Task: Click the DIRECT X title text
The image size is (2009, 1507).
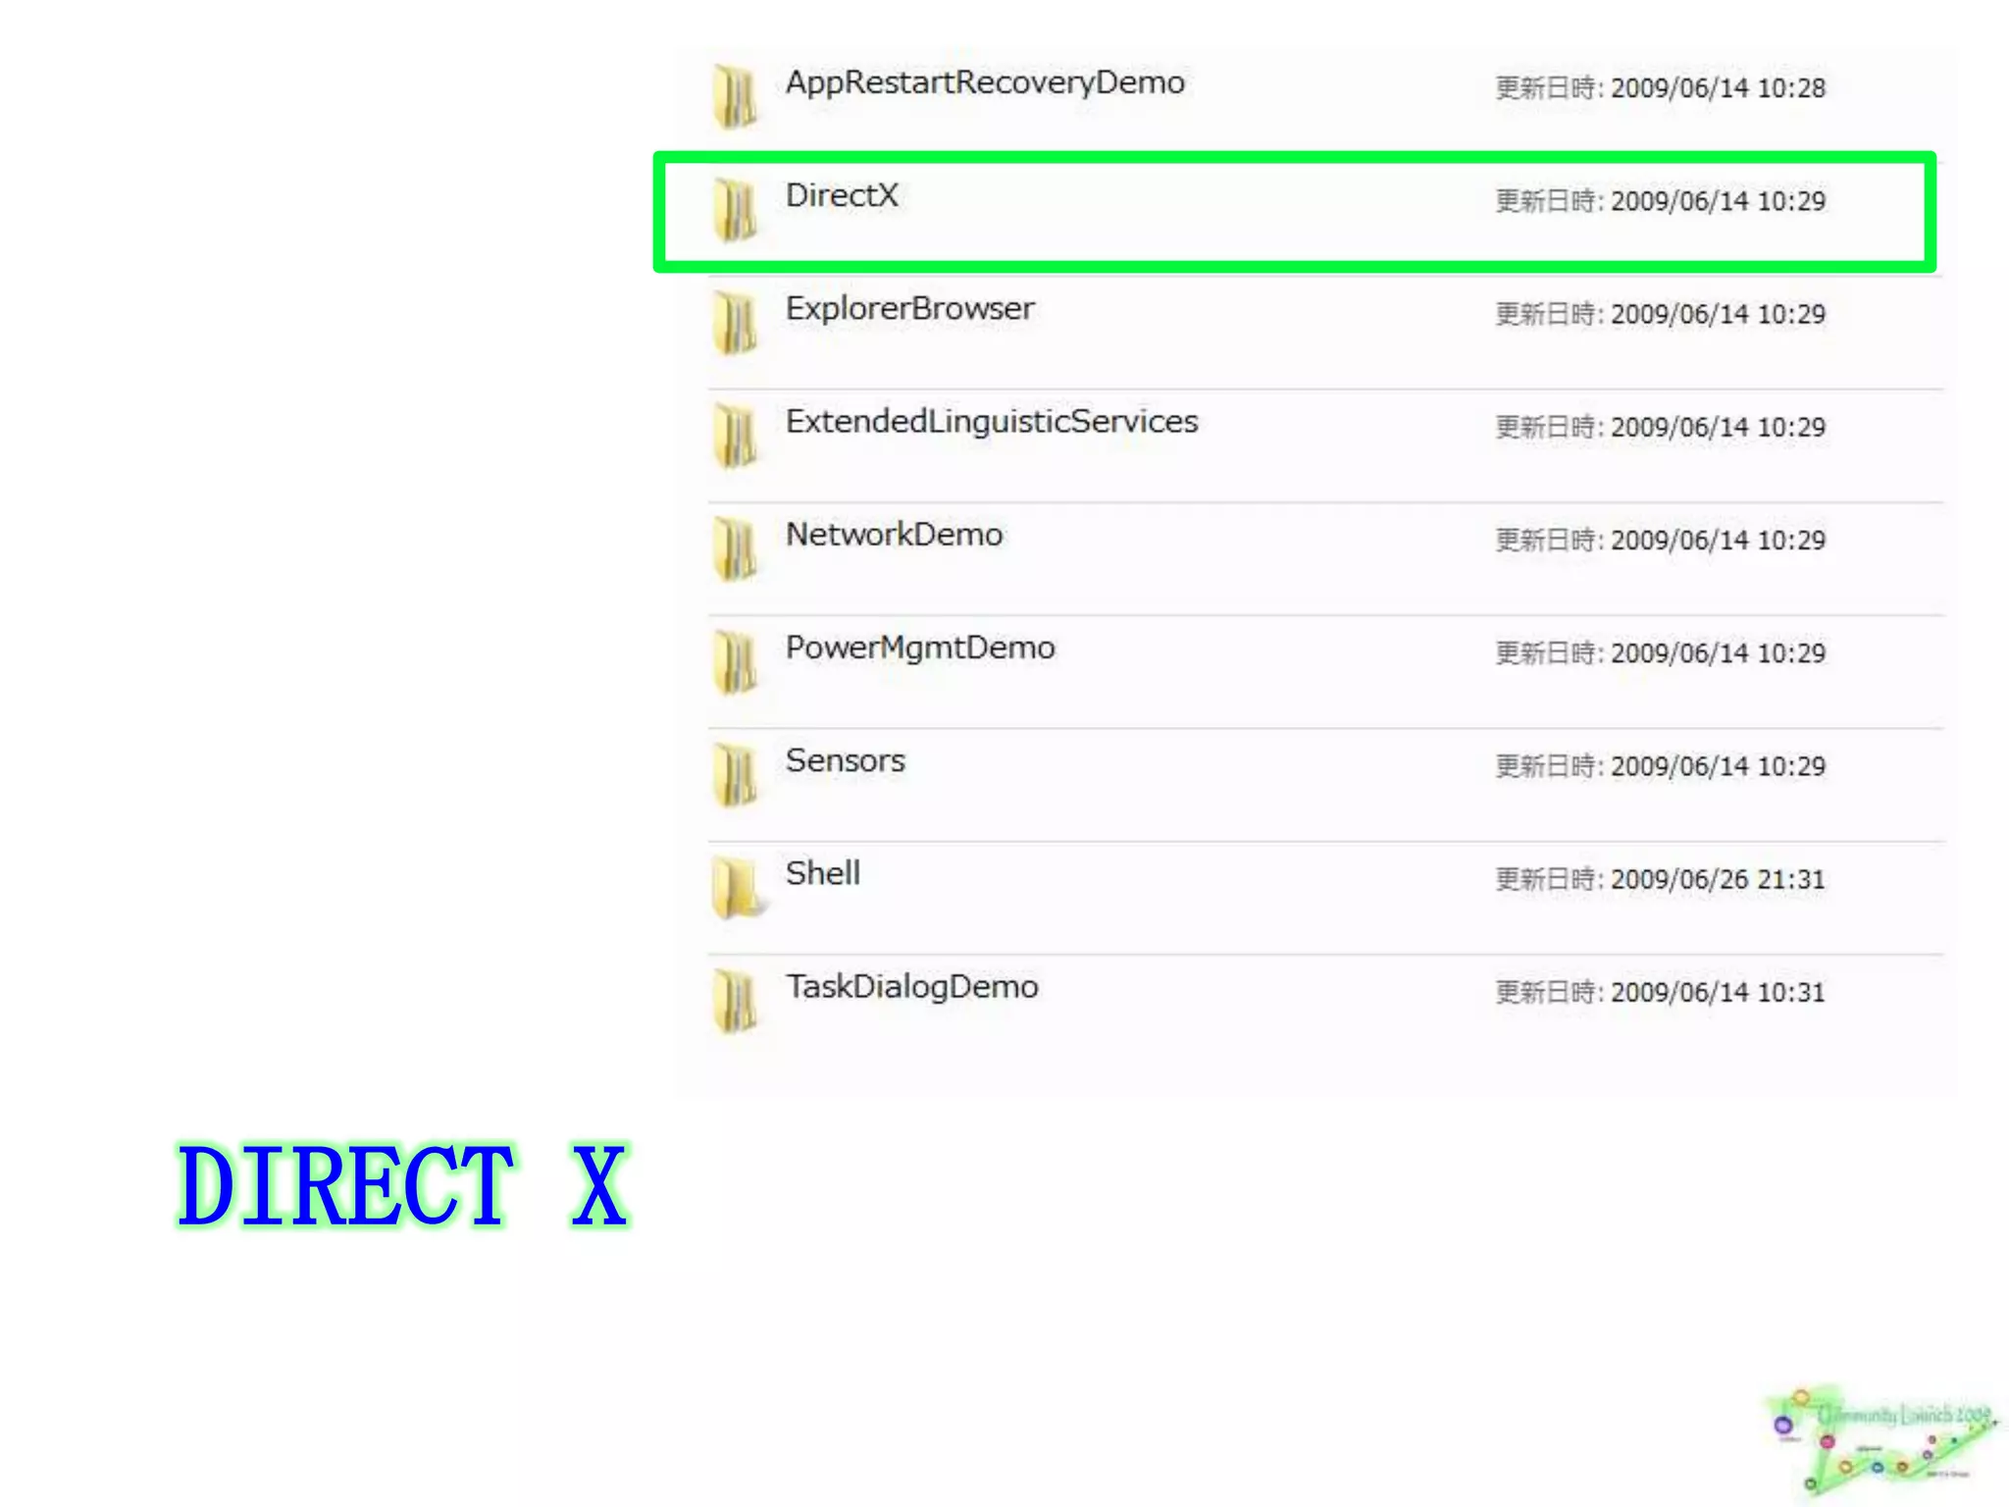Action: 402,1185
